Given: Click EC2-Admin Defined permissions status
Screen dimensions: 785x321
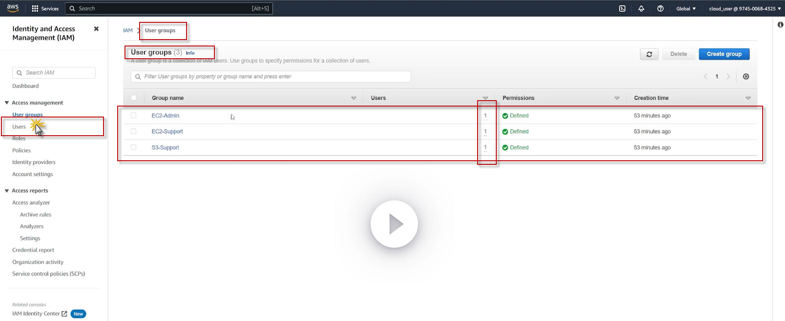Looking at the screenshot, I should pyautogui.click(x=515, y=116).
